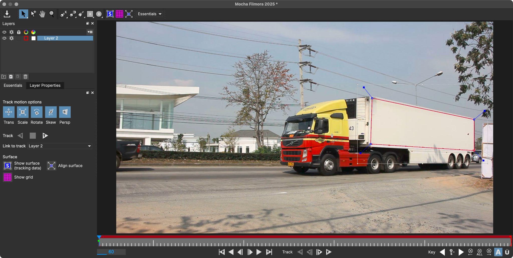Select the Zoom magnifier tool
The height and width of the screenshot is (258, 513).
[x=52, y=14]
